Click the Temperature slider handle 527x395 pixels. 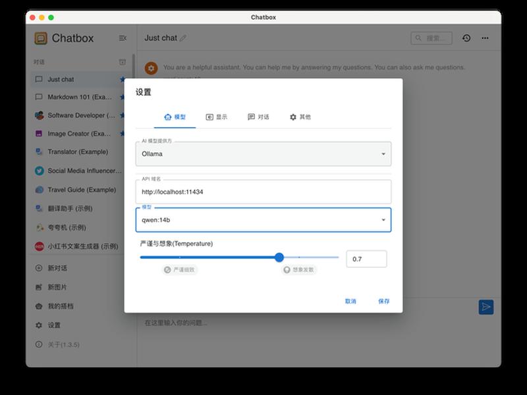tap(279, 257)
